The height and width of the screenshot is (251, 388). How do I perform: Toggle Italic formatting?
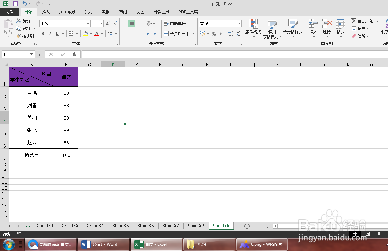(50, 34)
